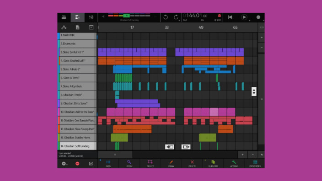Expand the track options dropdown box
This screenshot has height=181, width=322.
click(x=91, y=27)
